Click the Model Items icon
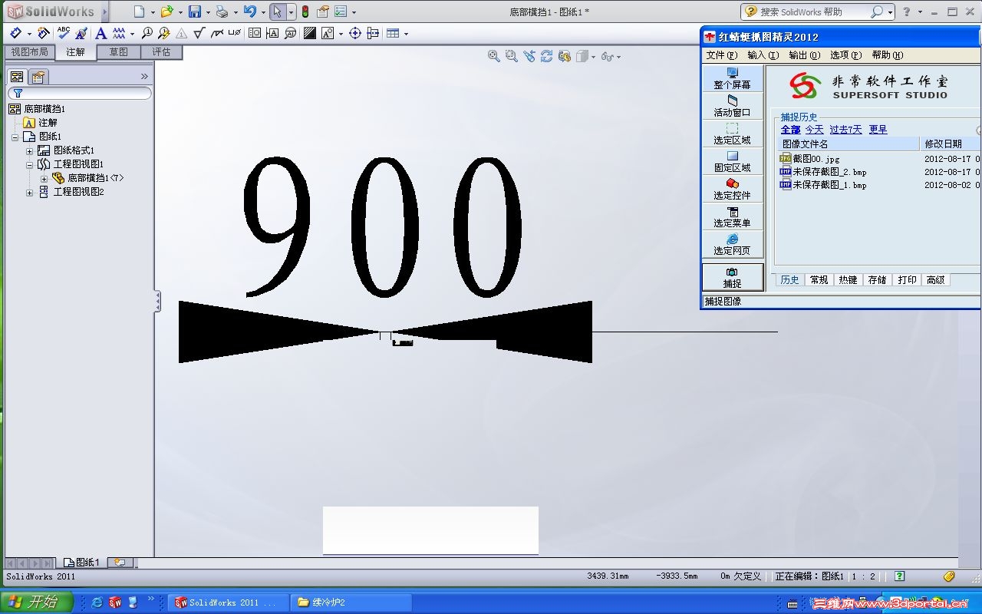The height and width of the screenshot is (614, 982). pyautogui.click(x=44, y=33)
